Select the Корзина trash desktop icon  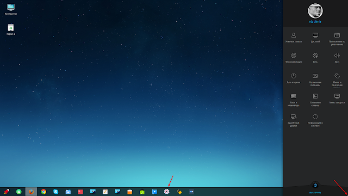pyautogui.click(x=11, y=29)
